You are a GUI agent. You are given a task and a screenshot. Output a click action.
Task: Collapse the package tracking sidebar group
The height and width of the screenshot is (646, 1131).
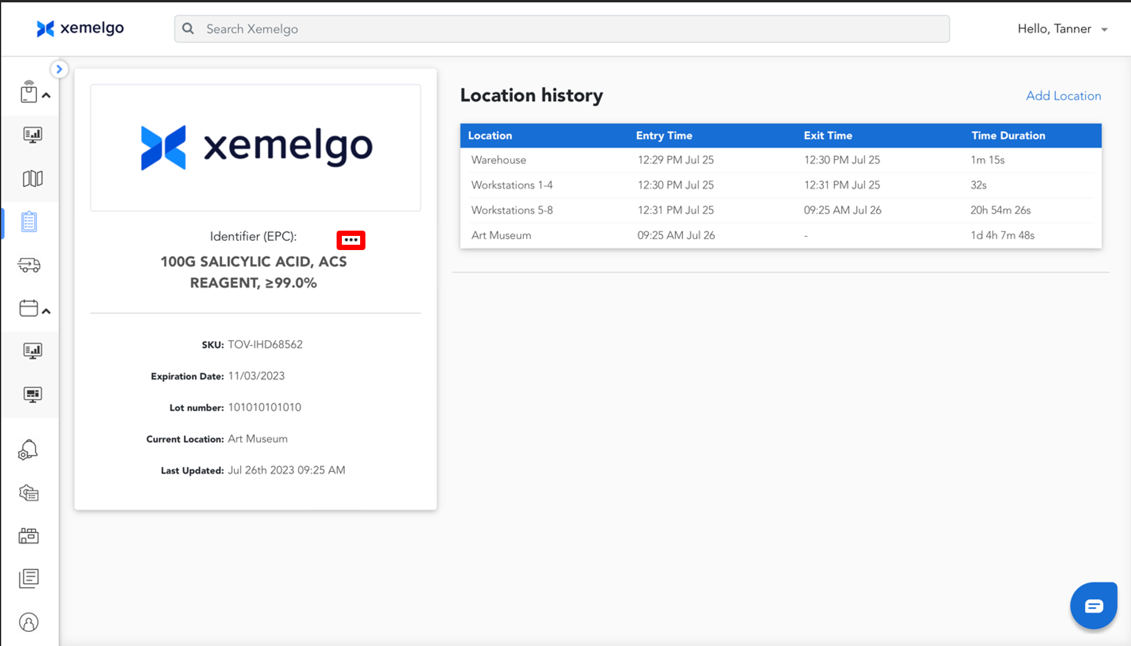coord(46,95)
